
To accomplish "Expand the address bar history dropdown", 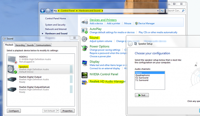I will point(158,11).
